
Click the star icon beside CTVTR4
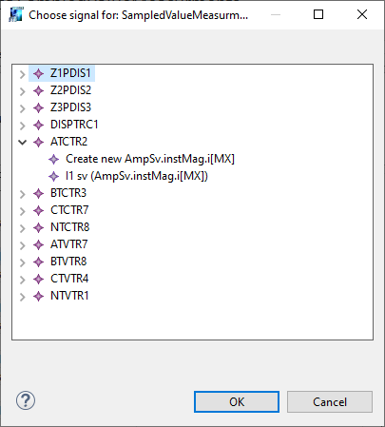click(38, 279)
